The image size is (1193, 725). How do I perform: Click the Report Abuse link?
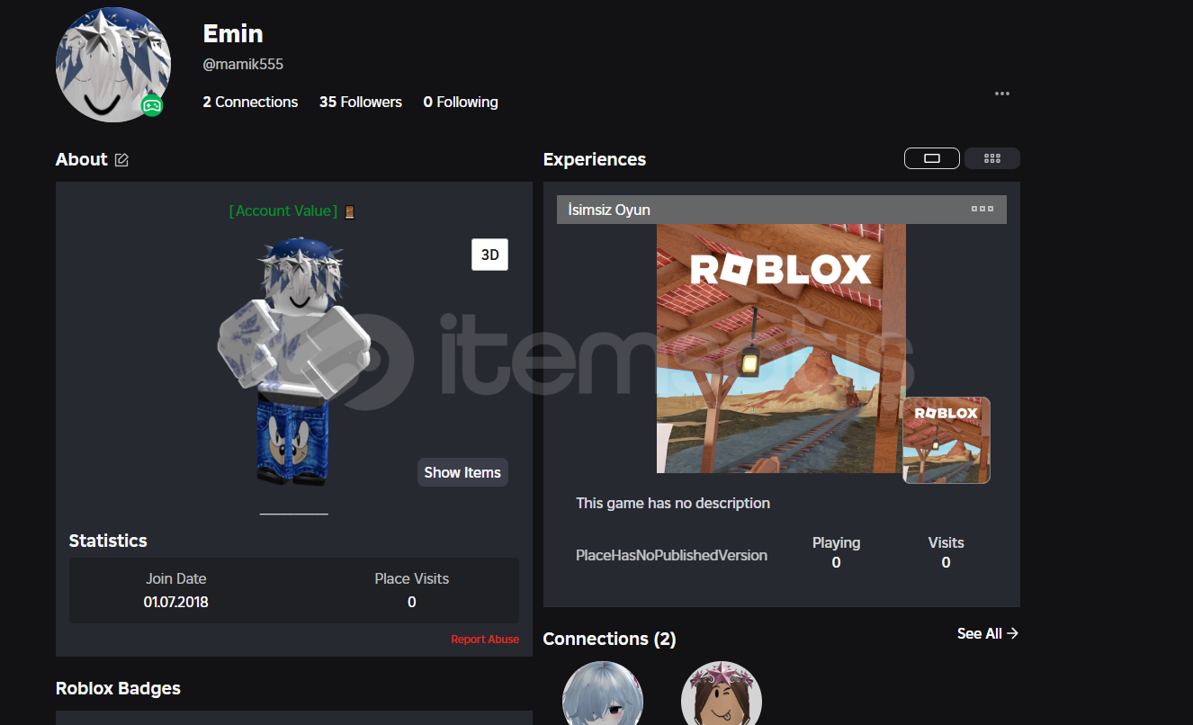485,640
